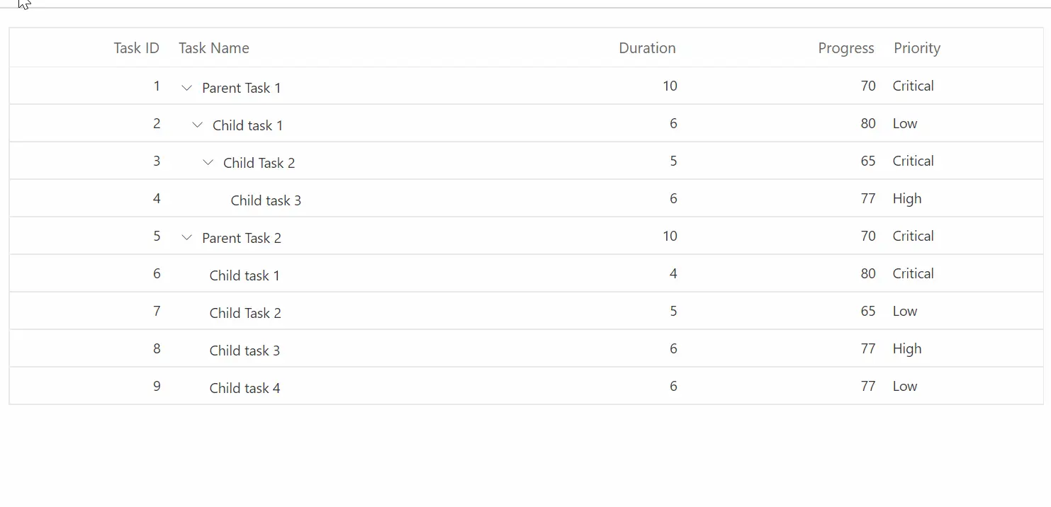The width and height of the screenshot is (1051, 507).
Task: Select Child task 4 row
Action: tap(245, 387)
